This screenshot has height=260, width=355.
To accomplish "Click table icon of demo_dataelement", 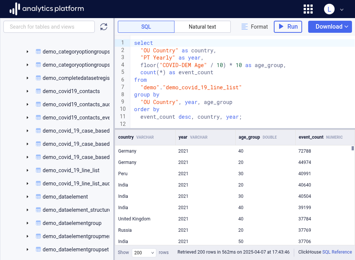I will point(38,197).
